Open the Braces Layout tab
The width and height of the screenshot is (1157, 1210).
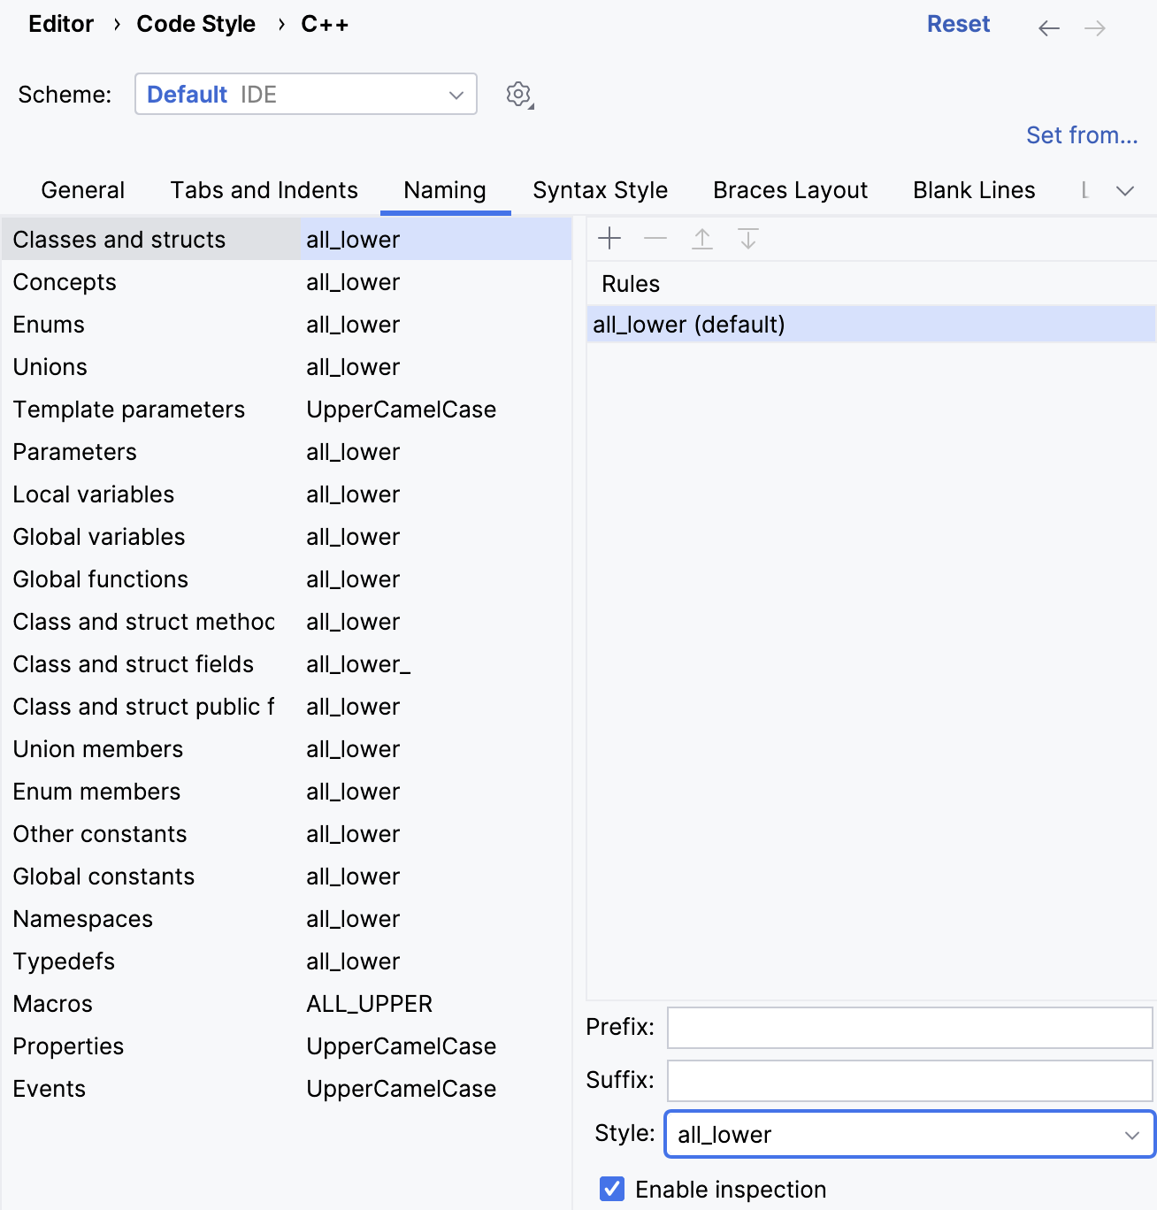[x=790, y=190]
